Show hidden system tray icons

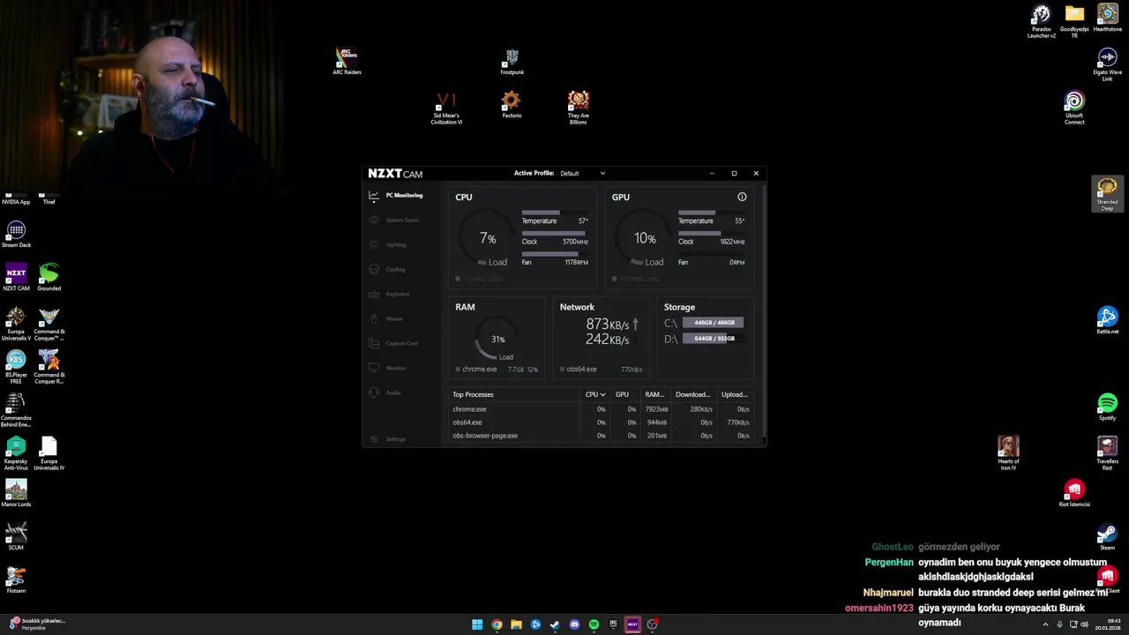pyautogui.click(x=1046, y=624)
